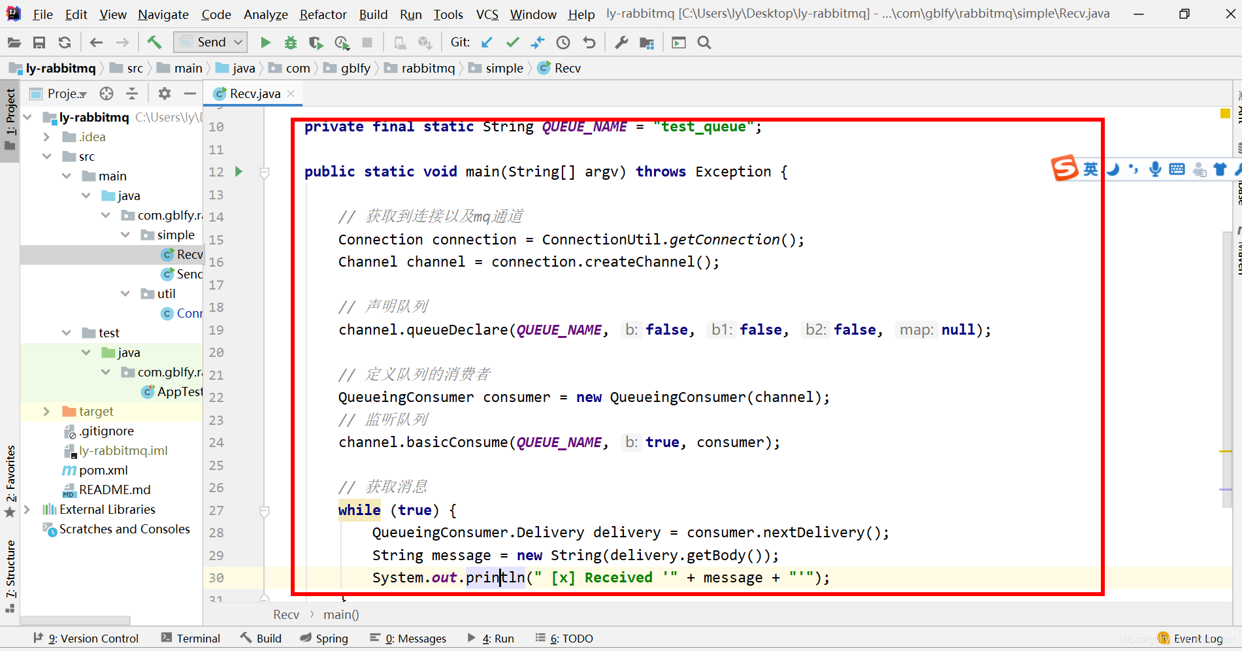
Task: Fold the while block at line 27
Action: coord(265,511)
